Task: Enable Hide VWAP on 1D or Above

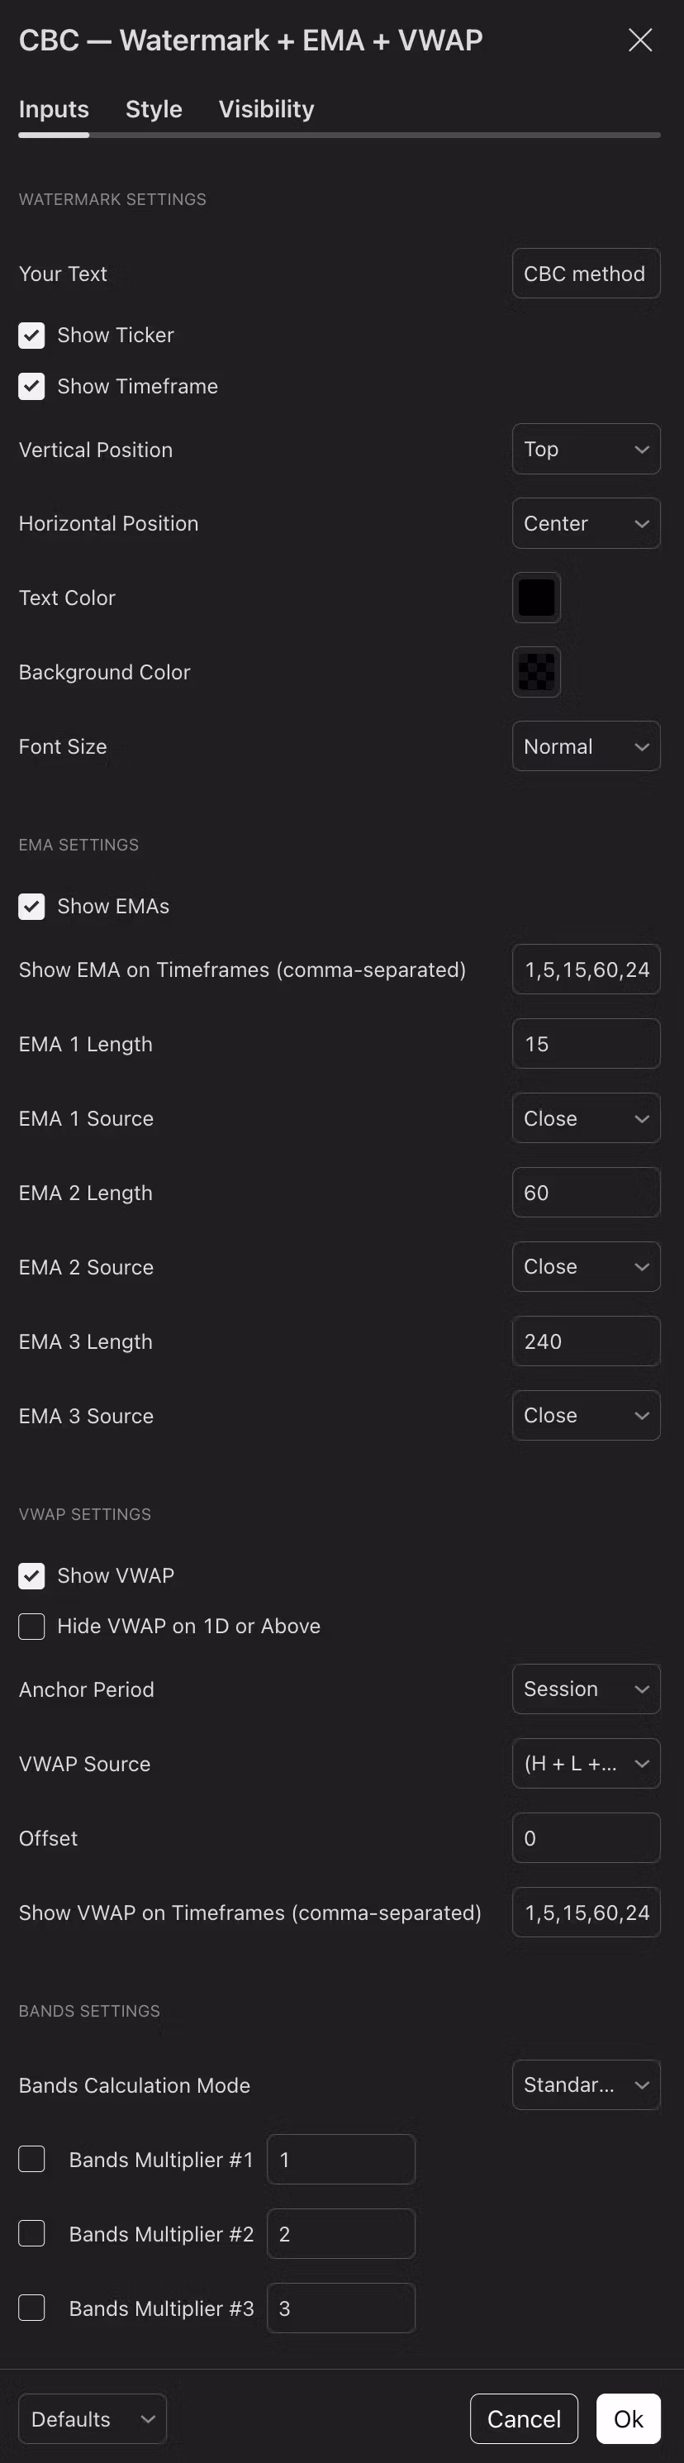Action: point(31,1627)
